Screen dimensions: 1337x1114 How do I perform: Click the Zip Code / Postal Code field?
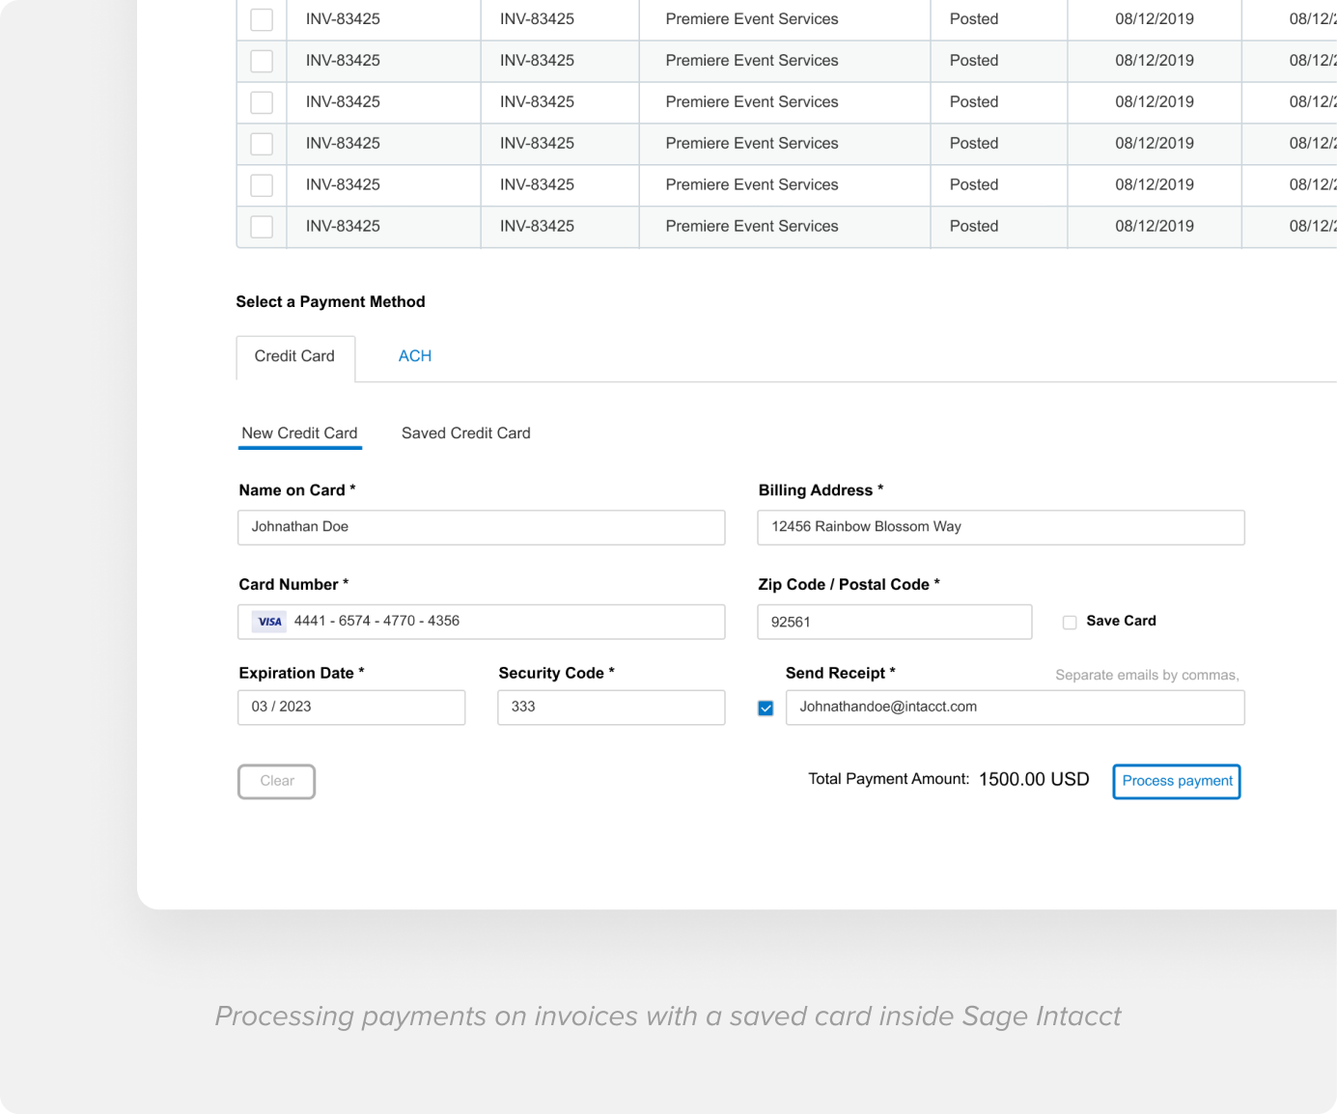click(x=894, y=622)
